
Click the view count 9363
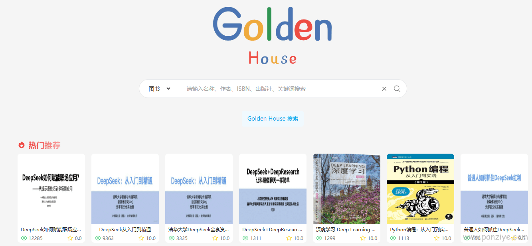tap(108, 238)
